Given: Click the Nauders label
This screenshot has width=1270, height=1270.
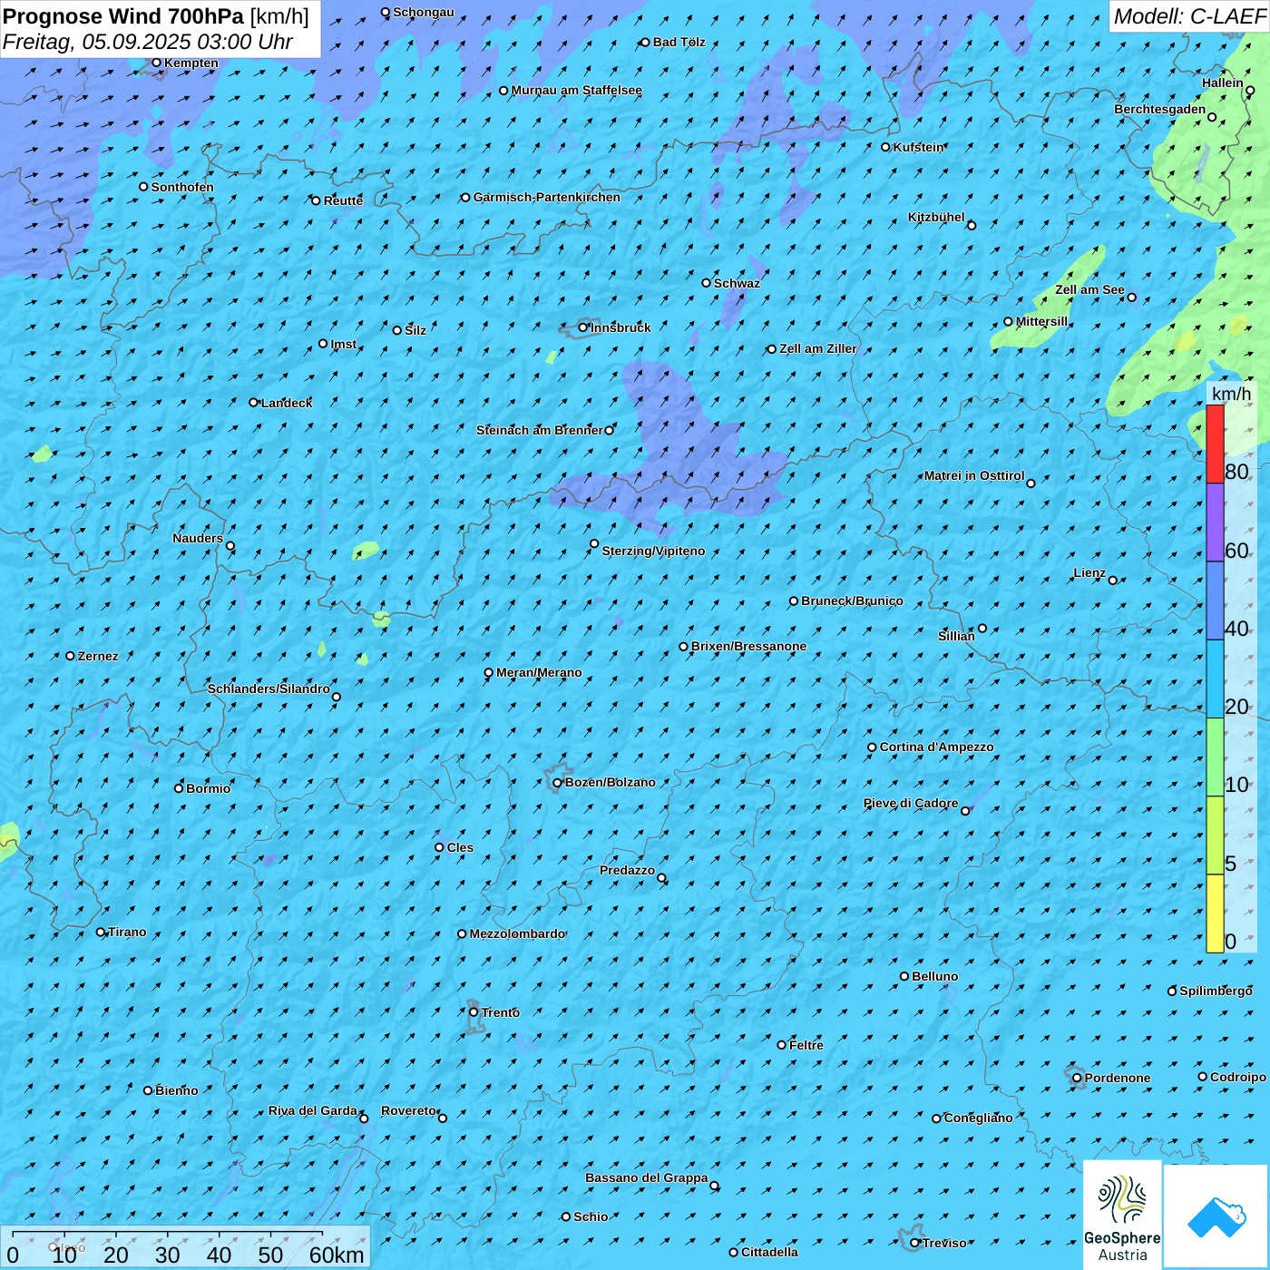Looking at the screenshot, I should 198,538.
